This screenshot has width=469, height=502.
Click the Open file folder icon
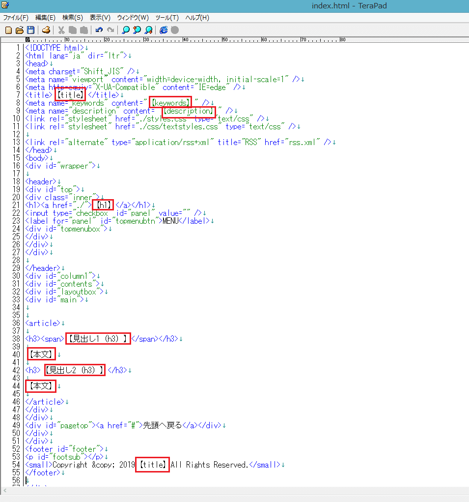click(20, 30)
